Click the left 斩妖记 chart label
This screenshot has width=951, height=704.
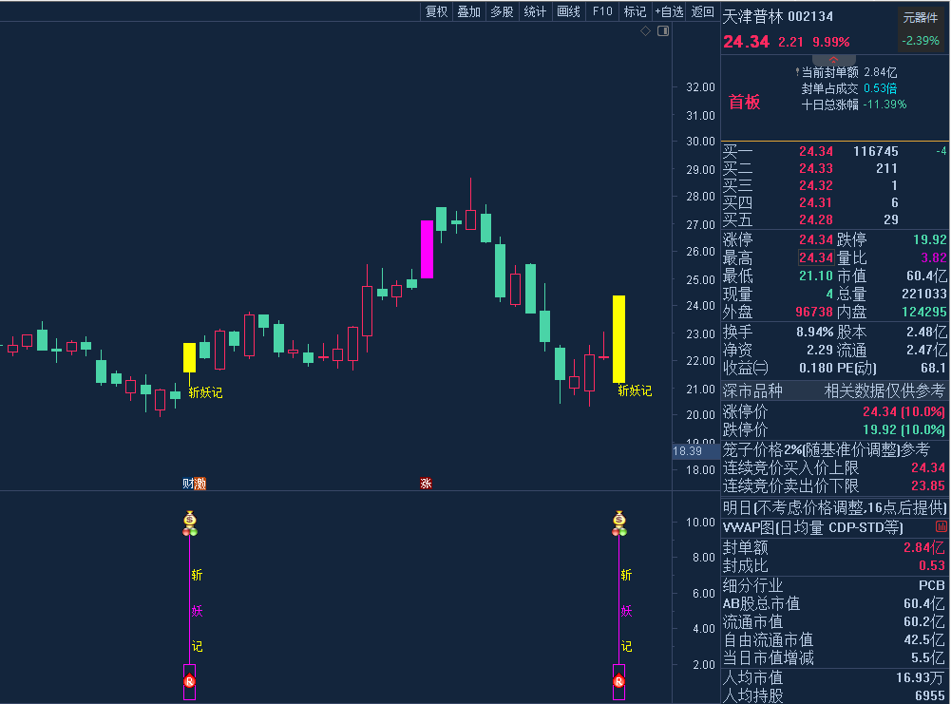tap(205, 392)
